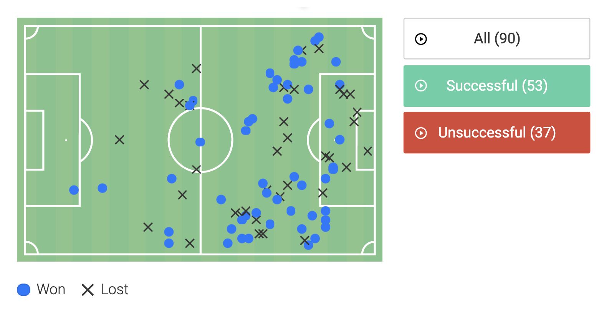Click the play icon beside All (90)

421,39
